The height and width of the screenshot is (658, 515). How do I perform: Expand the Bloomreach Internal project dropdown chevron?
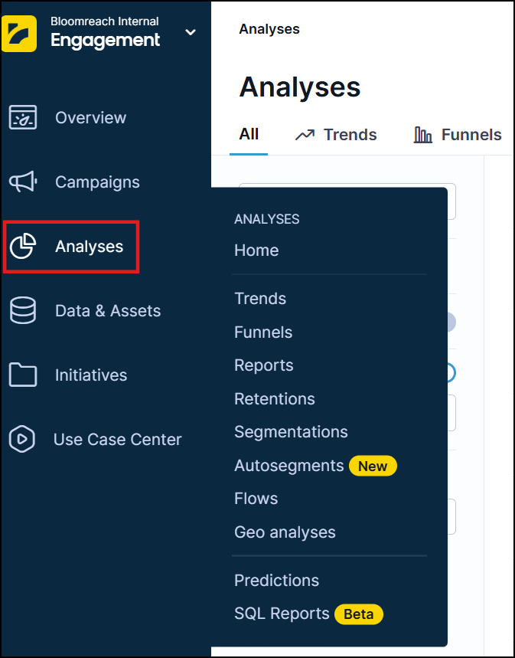(x=191, y=32)
